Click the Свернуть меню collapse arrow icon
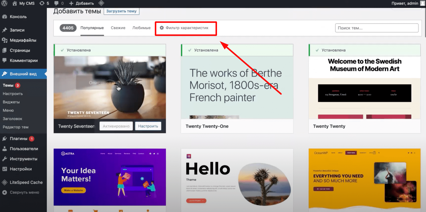Screen dimensions: 426x212 click(x=5, y=192)
